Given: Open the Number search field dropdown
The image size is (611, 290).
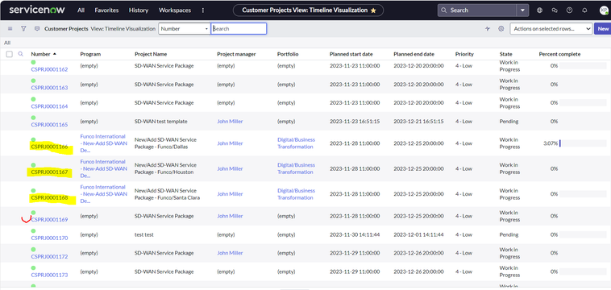Looking at the screenshot, I should coord(185,29).
